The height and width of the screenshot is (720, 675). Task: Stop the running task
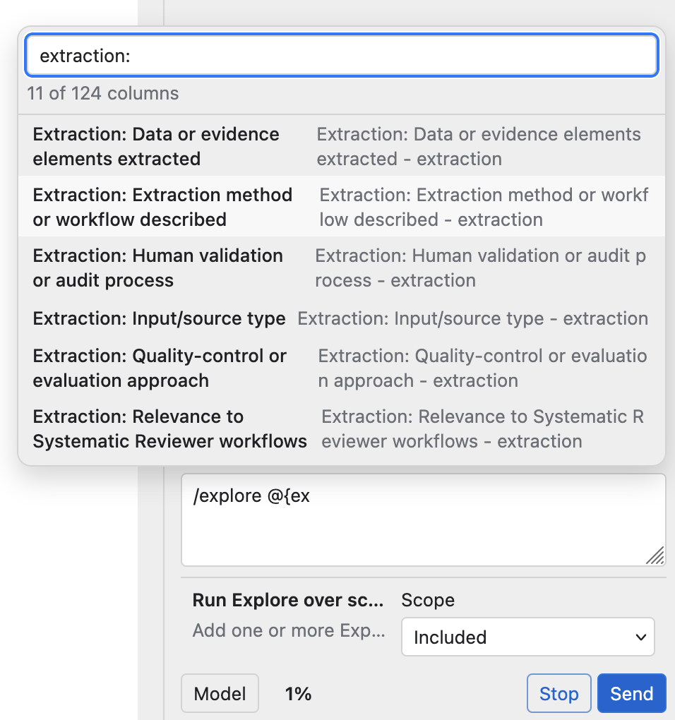click(x=558, y=693)
